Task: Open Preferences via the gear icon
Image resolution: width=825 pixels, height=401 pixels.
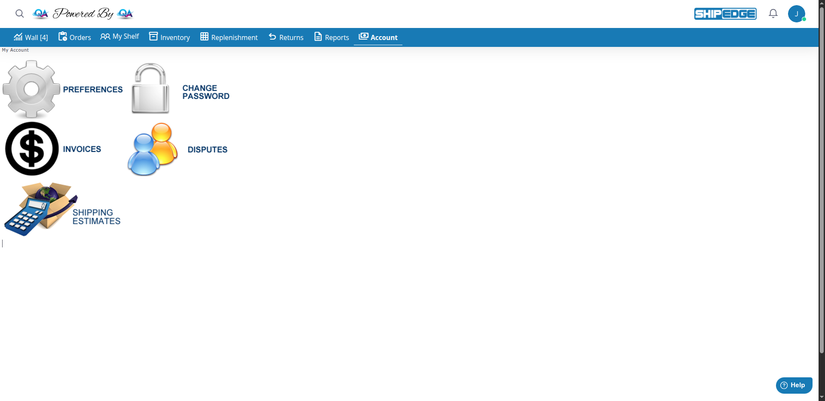Action: (31, 89)
